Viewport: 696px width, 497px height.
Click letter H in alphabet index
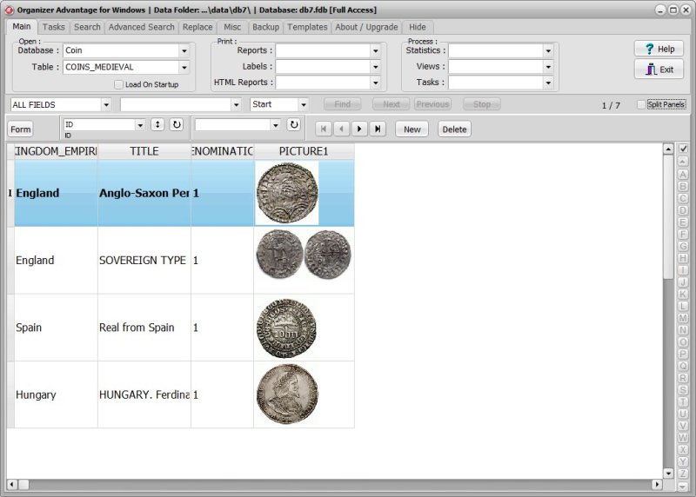(683, 258)
